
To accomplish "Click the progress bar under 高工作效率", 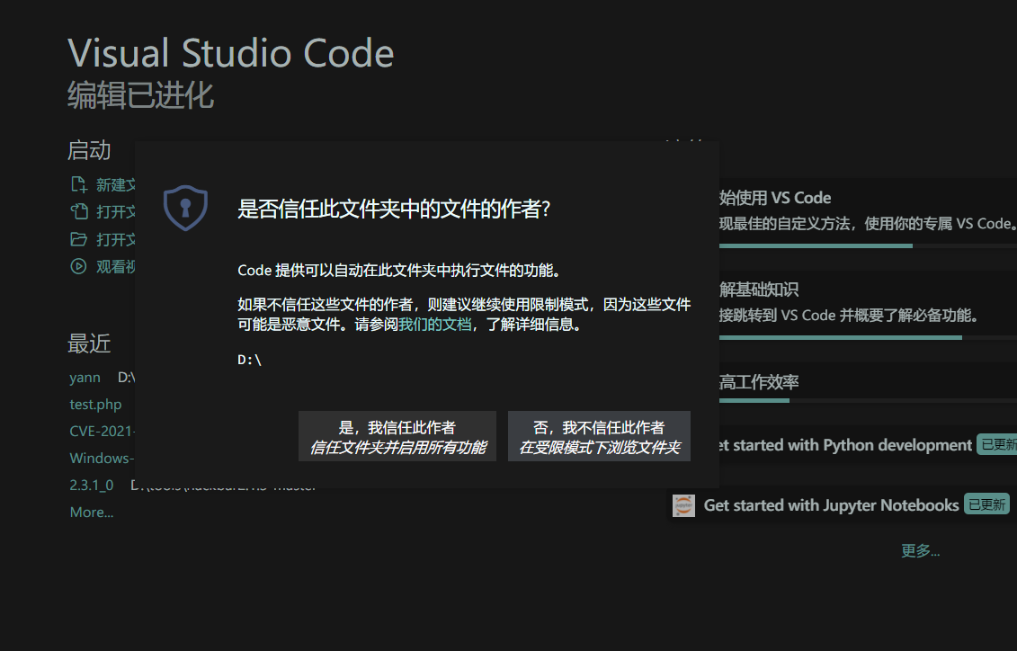I will point(868,401).
